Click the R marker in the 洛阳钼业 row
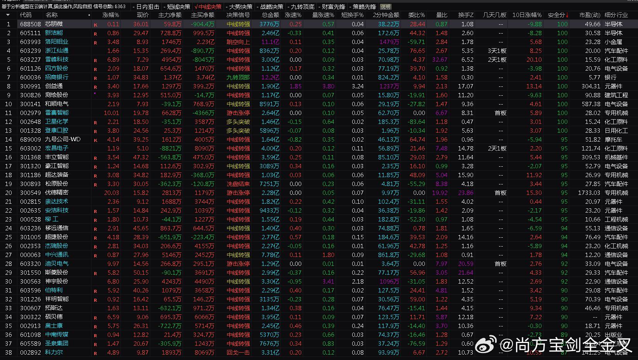This screenshot has height=360, width=638. click(95, 42)
